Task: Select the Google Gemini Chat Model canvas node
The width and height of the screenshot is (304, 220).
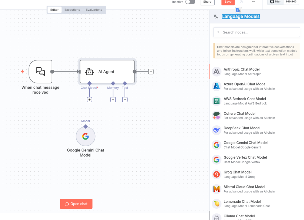Action: coord(85,136)
